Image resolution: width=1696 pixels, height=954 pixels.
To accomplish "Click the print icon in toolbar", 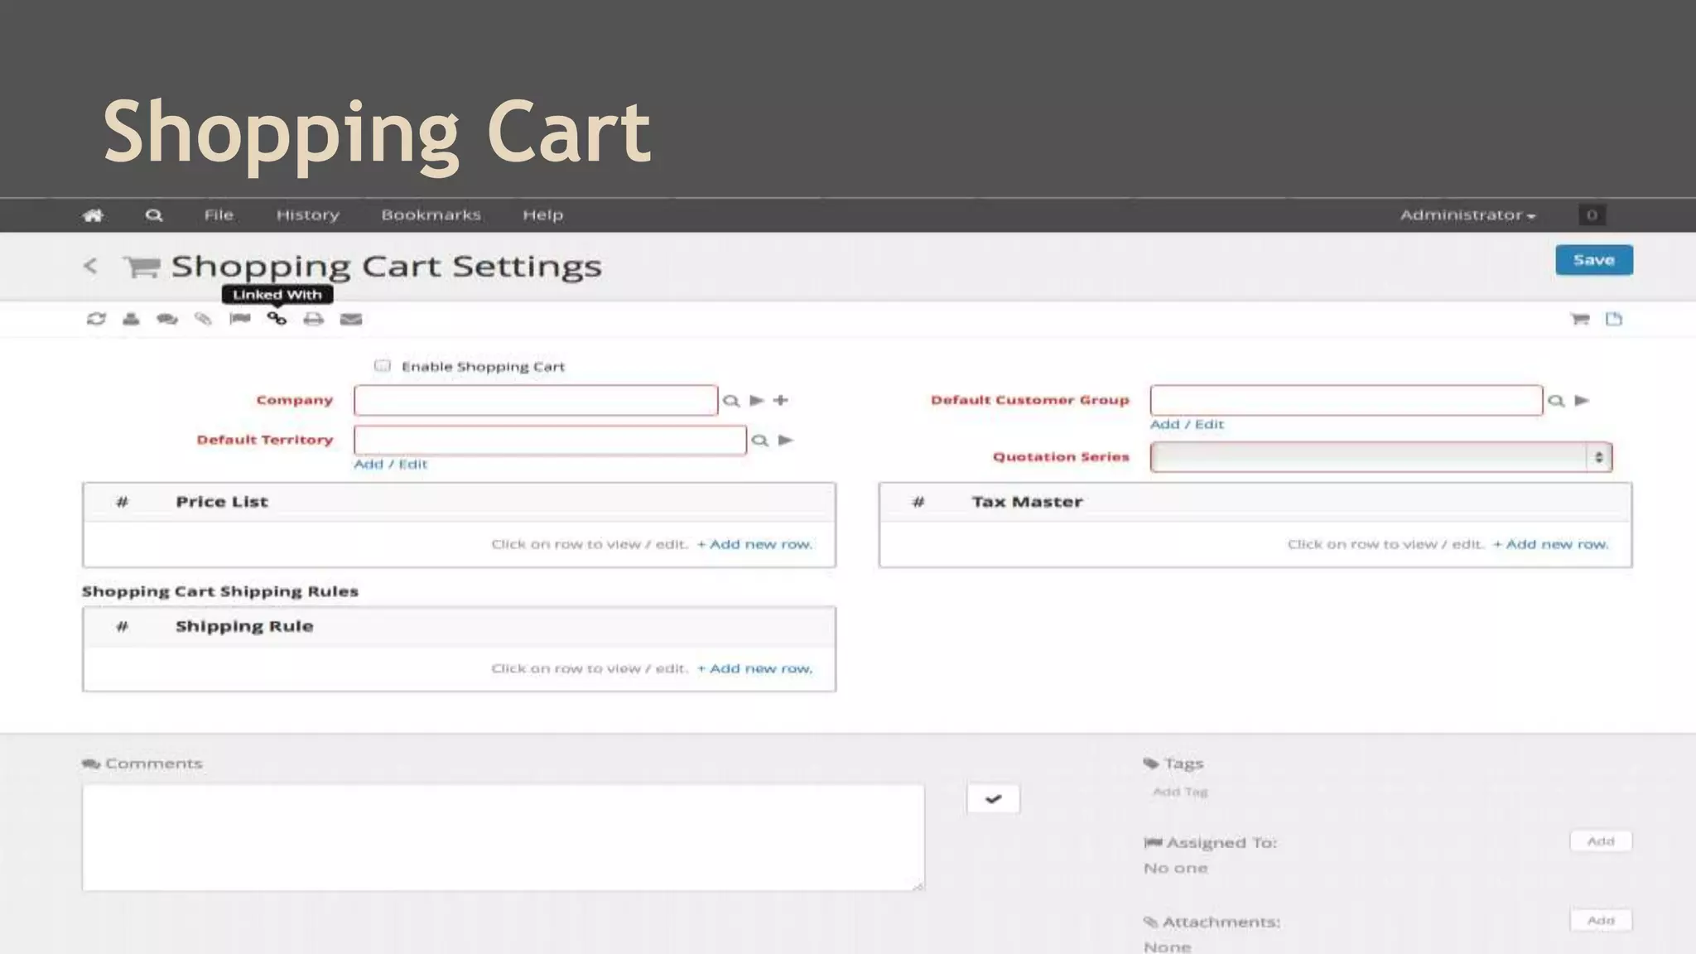I will pos(313,319).
